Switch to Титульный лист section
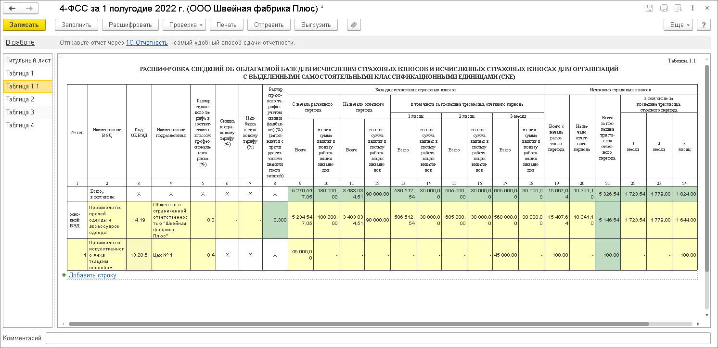This screenshot has width=718, height=348. 28,60
